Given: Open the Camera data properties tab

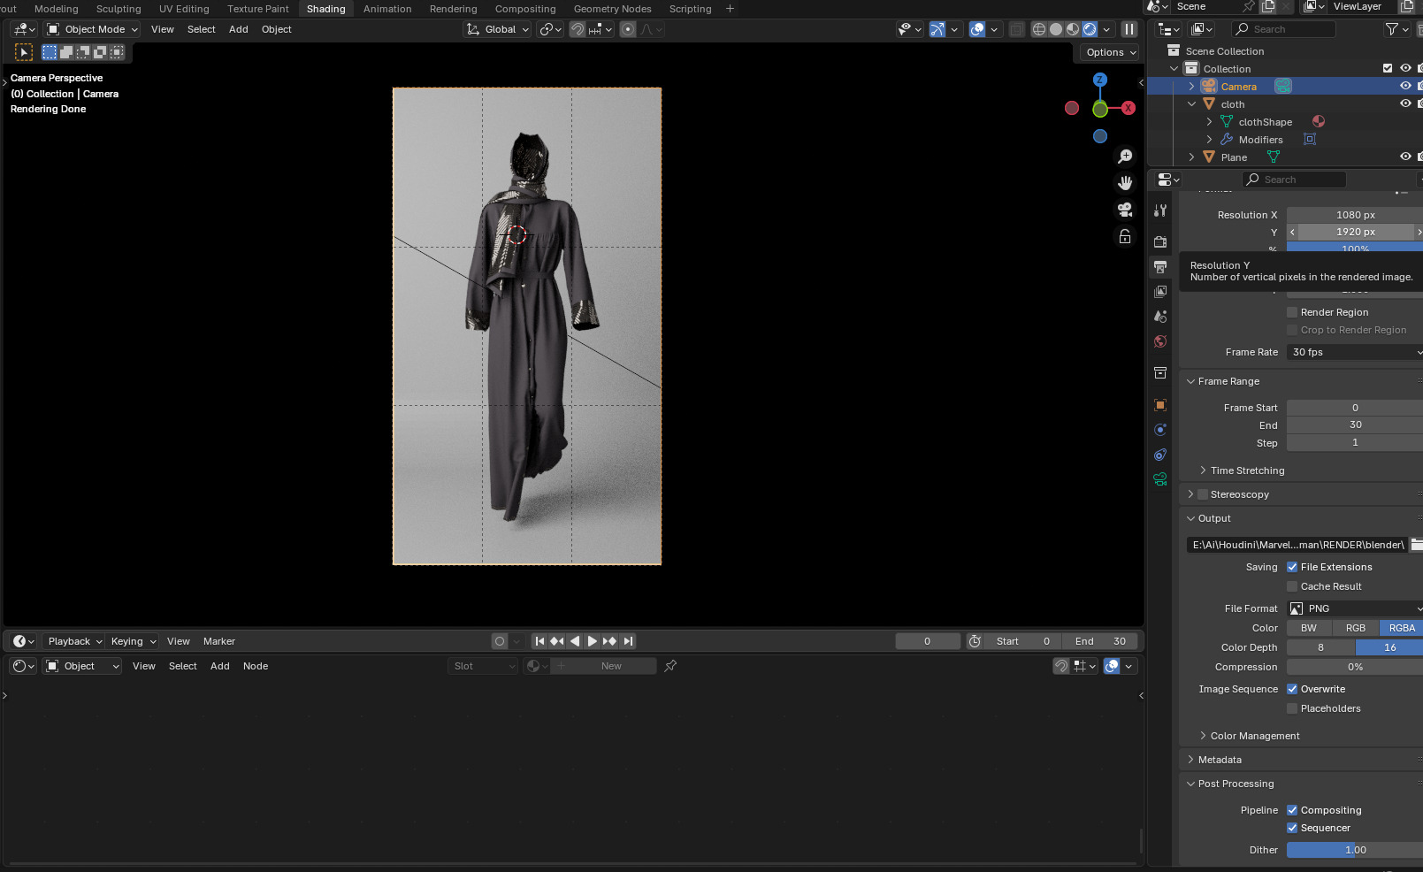Looking at the screenshot, I should [1160, 479].
